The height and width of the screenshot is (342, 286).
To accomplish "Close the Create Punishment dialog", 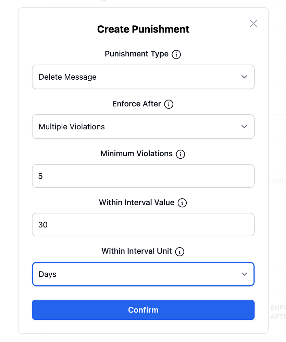I will [x=253, y=24].
